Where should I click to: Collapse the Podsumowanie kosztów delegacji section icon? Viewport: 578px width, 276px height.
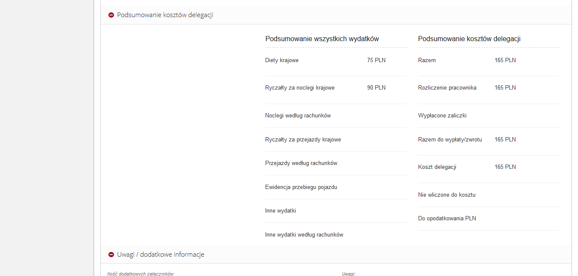[111, 15]
